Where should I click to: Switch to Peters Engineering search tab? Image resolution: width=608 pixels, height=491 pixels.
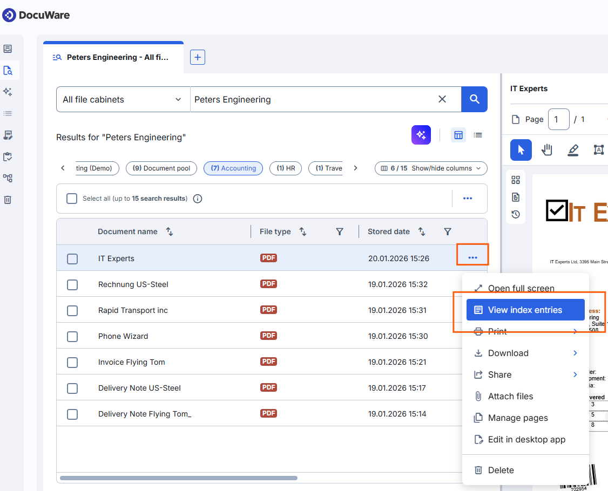(x=113, y=57)
